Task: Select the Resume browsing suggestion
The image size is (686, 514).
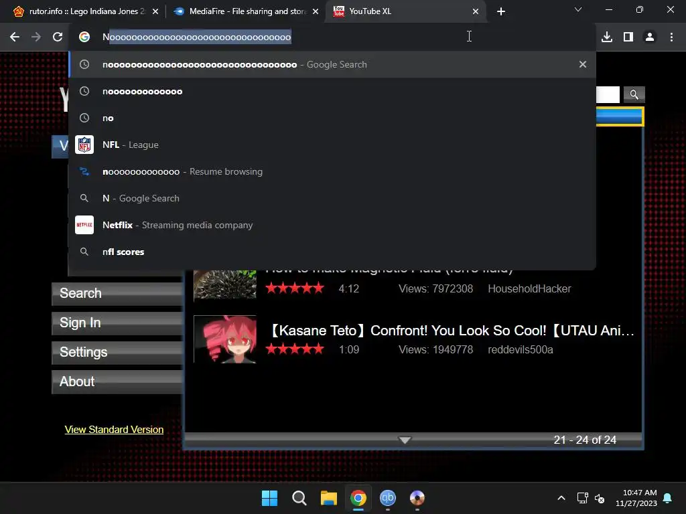Action: pyautogui.click(x=332, y=171)
